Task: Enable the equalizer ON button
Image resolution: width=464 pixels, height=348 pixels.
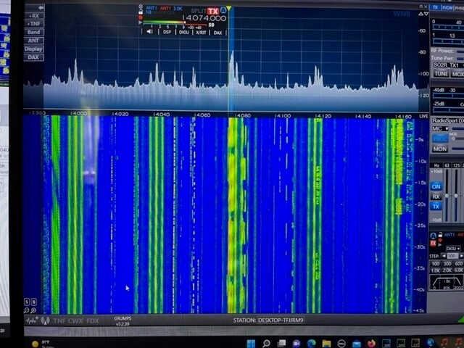Action: (436, 186)
